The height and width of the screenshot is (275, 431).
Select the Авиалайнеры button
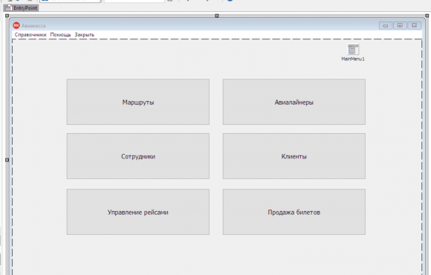[294, 102]
